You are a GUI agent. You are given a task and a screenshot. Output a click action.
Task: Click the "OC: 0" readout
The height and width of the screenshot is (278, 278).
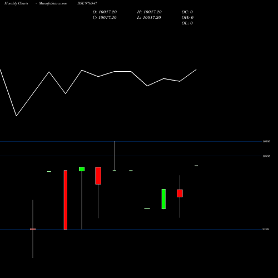point(187,12)
